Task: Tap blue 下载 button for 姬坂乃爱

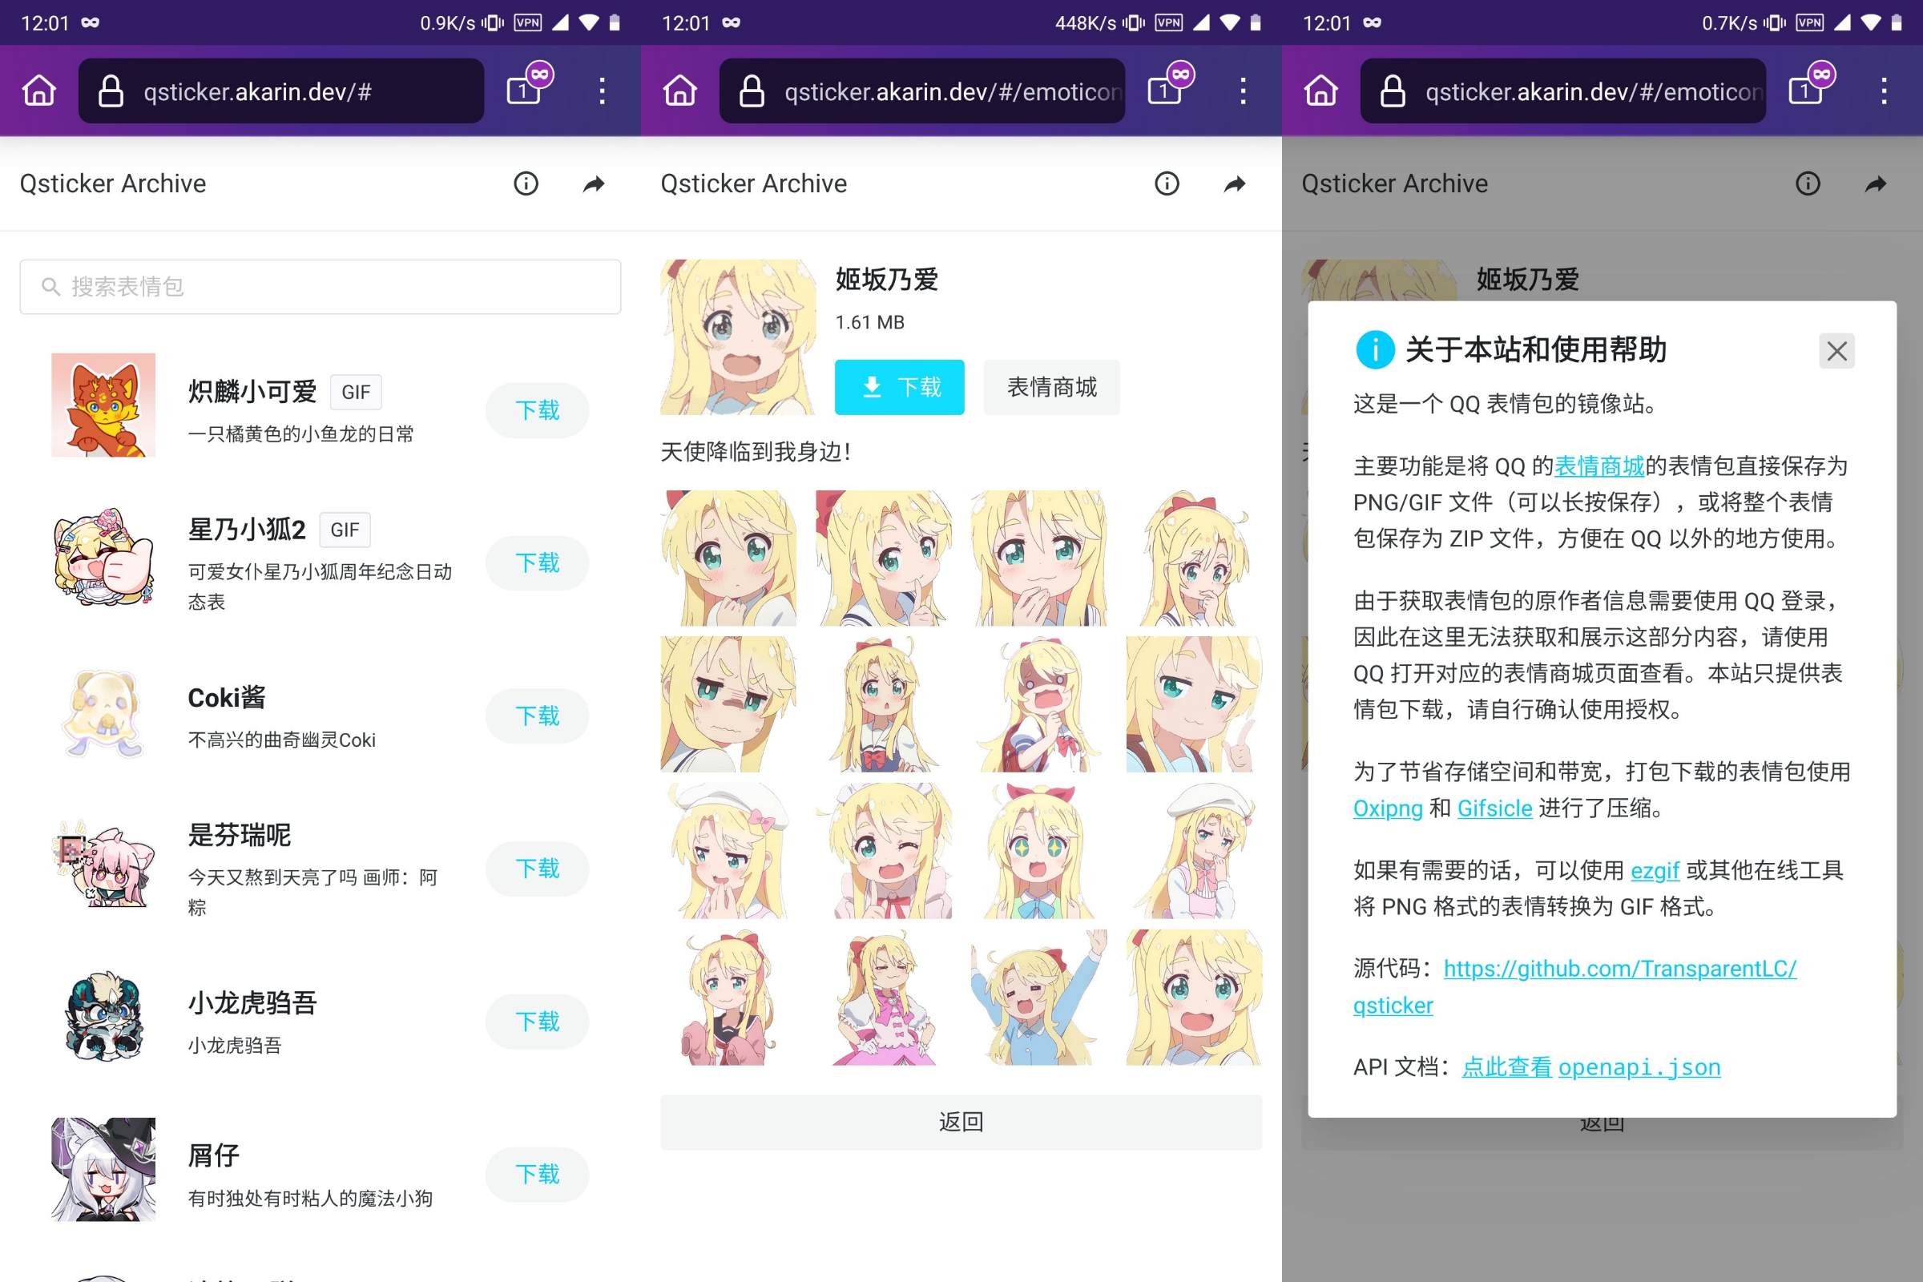Action: pos(899,387)
